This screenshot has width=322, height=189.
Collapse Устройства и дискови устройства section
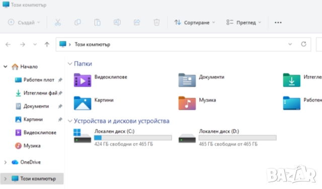(70, 121)
